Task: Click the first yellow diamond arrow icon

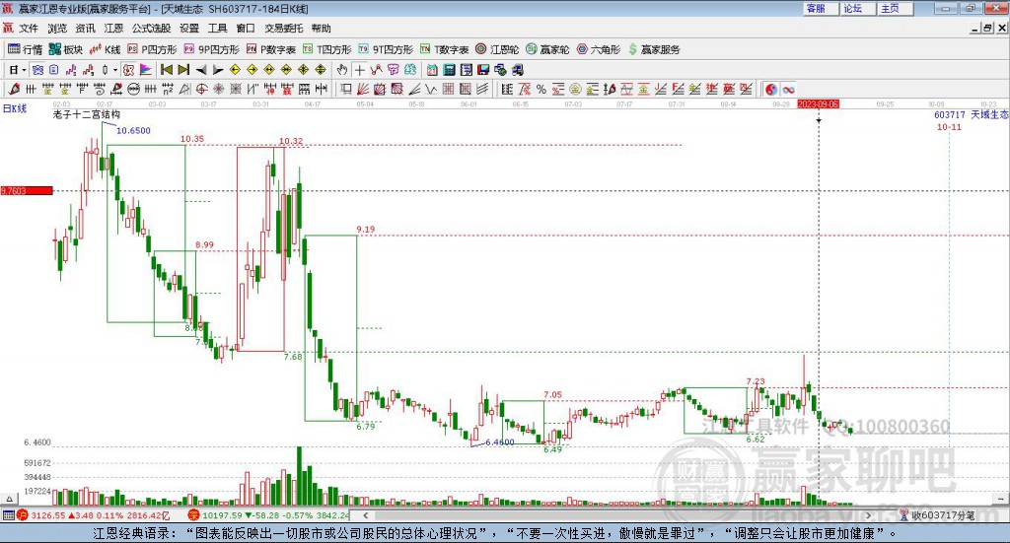Action: point(235,70)
